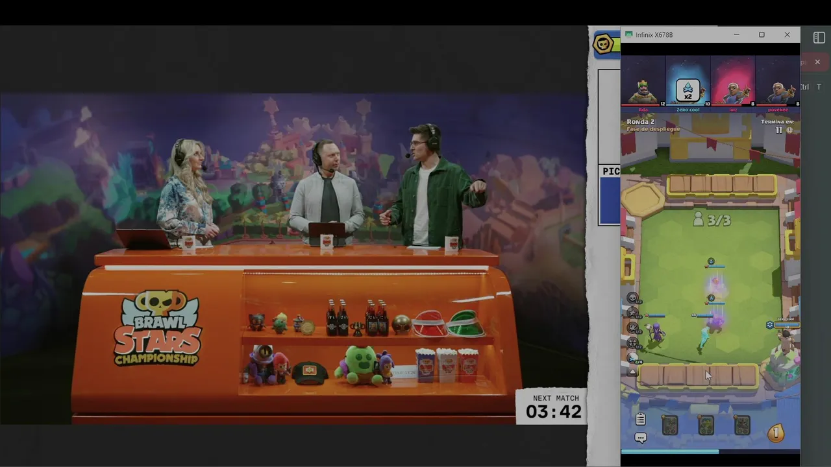Open the trait icon showing 2/4

pos(634,358)
